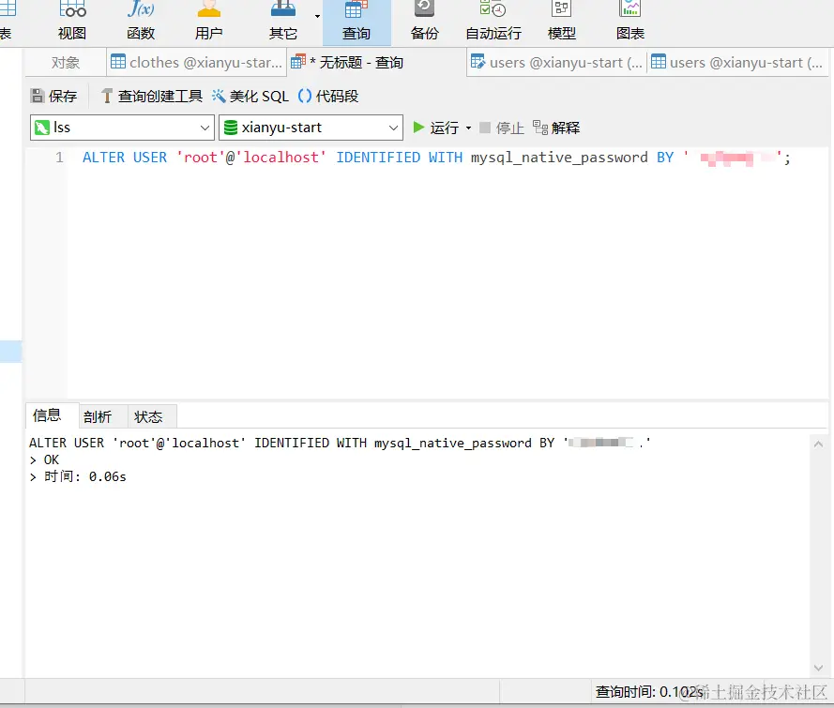Click in the SQL editor line 1

pos(436,158)
